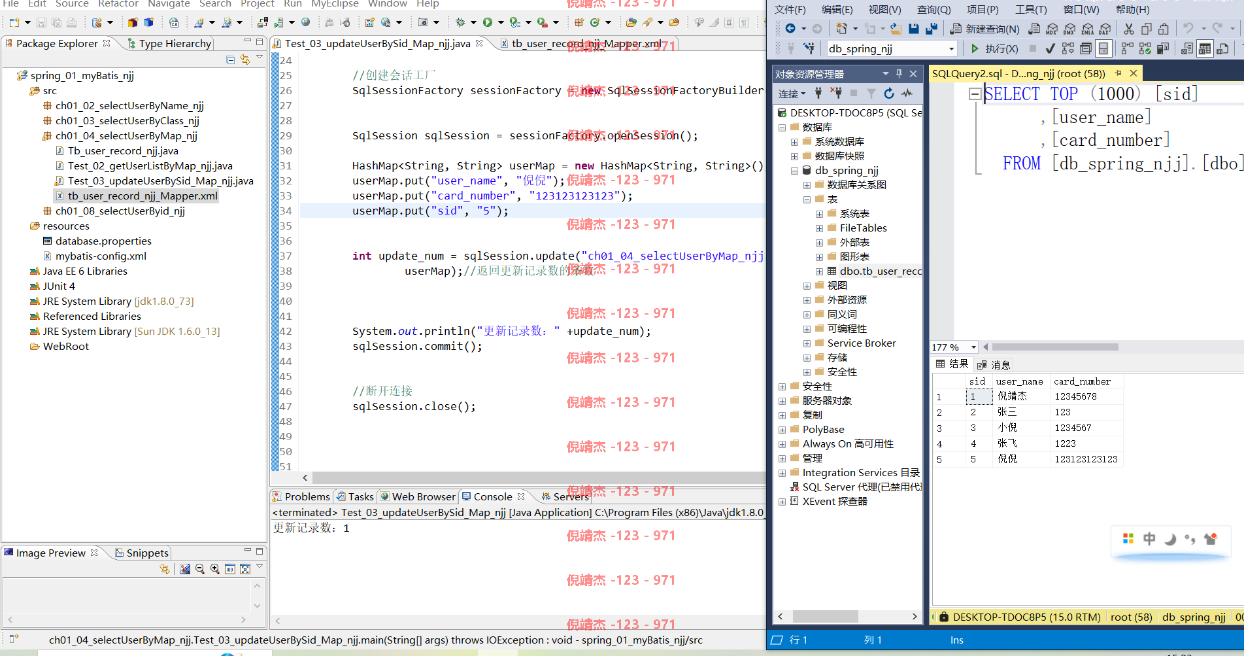Click result cell 倪靖杰 in user_name column
The image size is (1244, 656).
click(1020, 396)
